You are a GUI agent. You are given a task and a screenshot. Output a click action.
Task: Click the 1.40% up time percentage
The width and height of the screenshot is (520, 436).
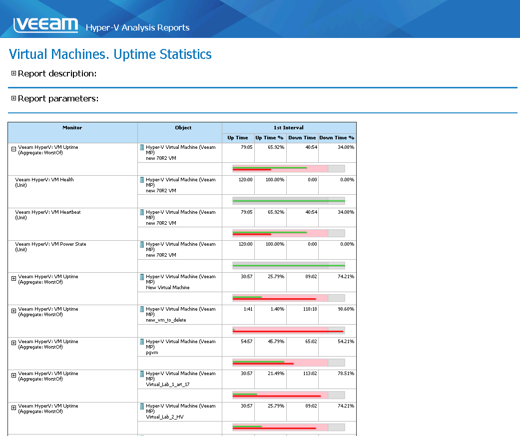pyautogui.click(x=277, y=309)
